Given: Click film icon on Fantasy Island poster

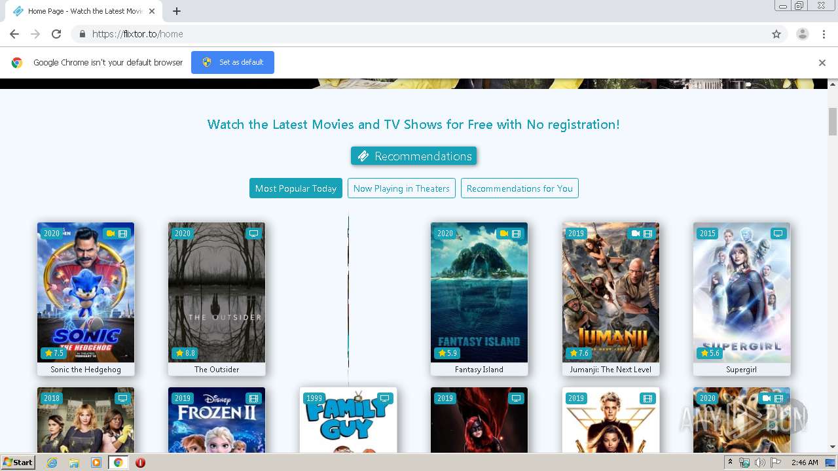Looking at the screenshot, I should pyautogui.click(x=517, y=234).
